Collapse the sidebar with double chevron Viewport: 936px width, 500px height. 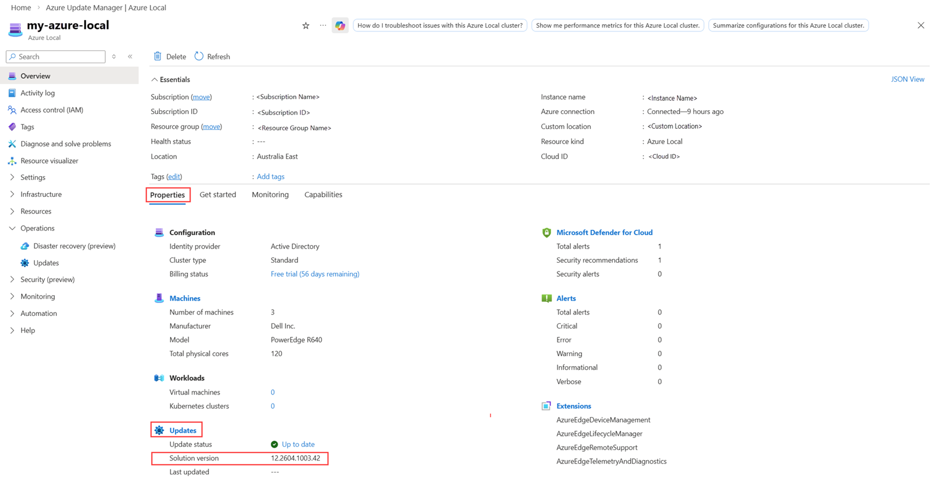click(130, 57)
